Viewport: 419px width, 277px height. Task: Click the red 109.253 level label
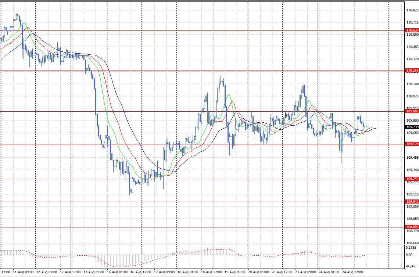coord(412,179)
